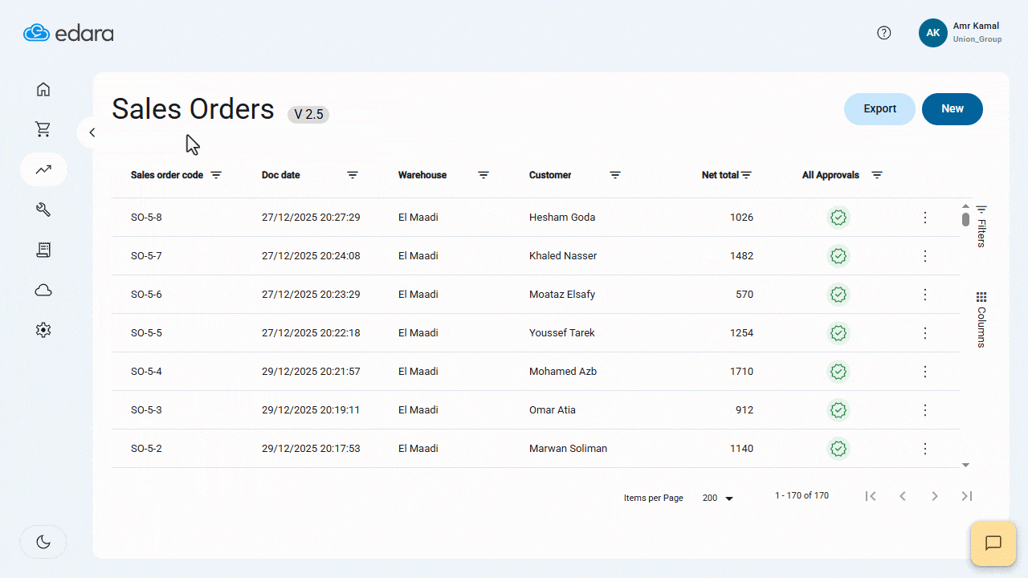Open Items per Page dropdown
The height and width of the screenshot is (578, 1028).
[x=718, y=499]
